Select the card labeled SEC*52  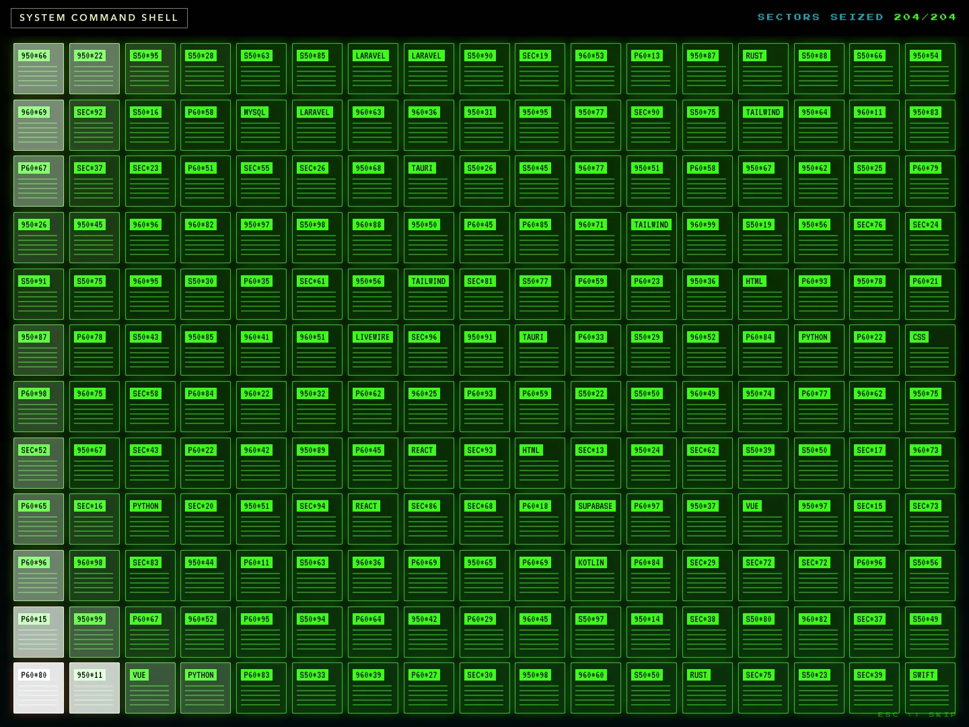[38, 463]
